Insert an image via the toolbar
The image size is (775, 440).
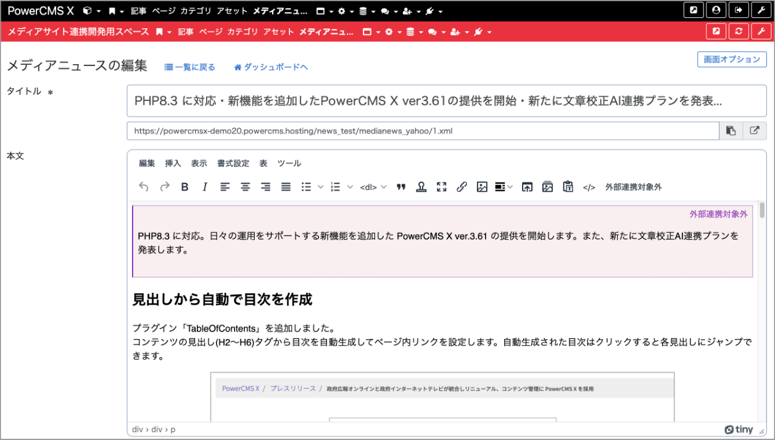pyautogui.click(x=483, y=187)
